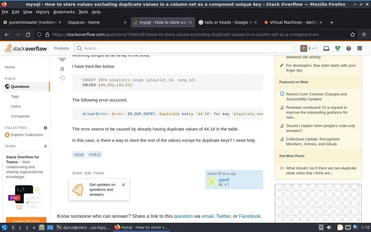Open the achievements trophy icon
Viewport: 371px width, 232px height.
pos(337,48)
